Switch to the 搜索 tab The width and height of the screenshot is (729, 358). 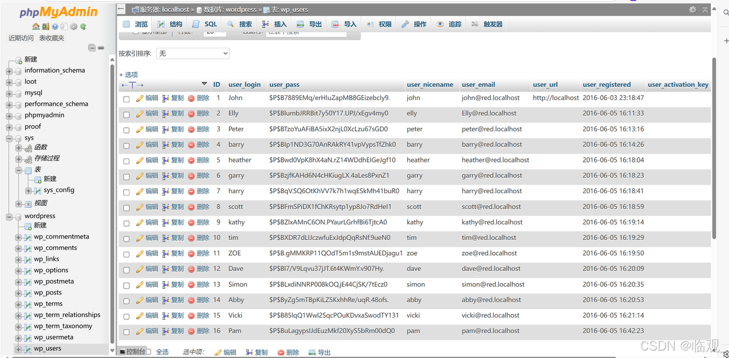(239, 24)
